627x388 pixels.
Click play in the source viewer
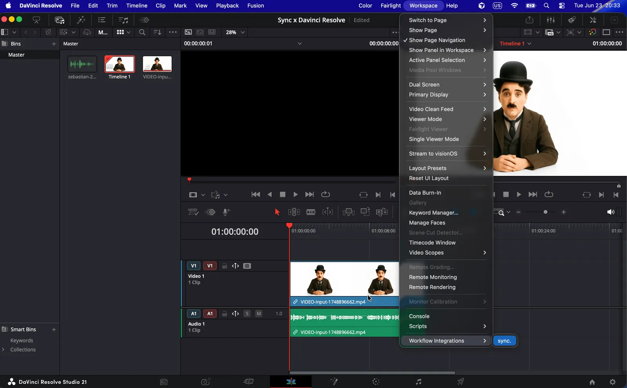[295, 194]
